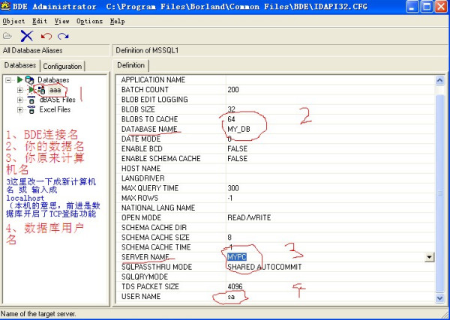450x320 pixels.
Task: Select the SCHEMA CACHE TIME row label
Action: [156, 247]
